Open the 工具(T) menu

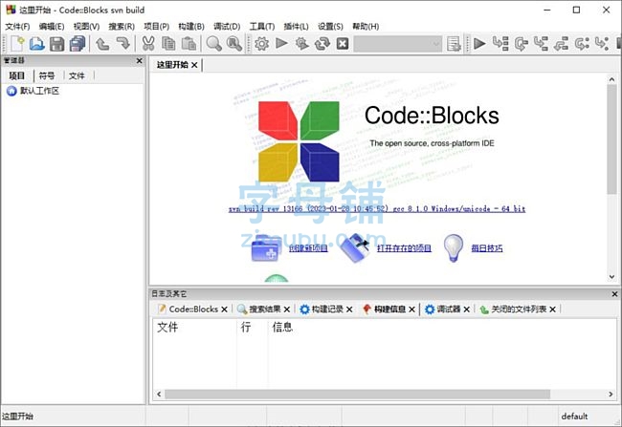tap(262, 27)
